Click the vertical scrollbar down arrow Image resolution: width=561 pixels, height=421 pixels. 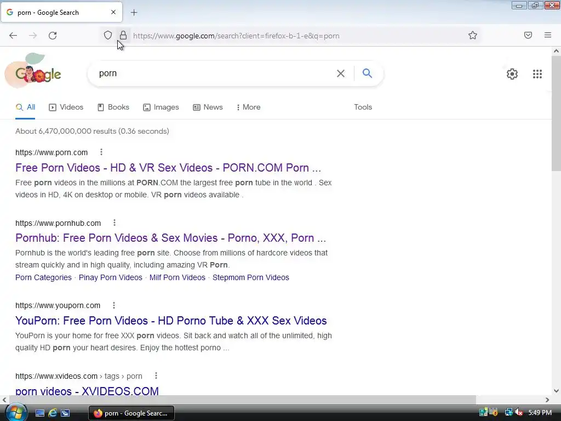(556, 391)
